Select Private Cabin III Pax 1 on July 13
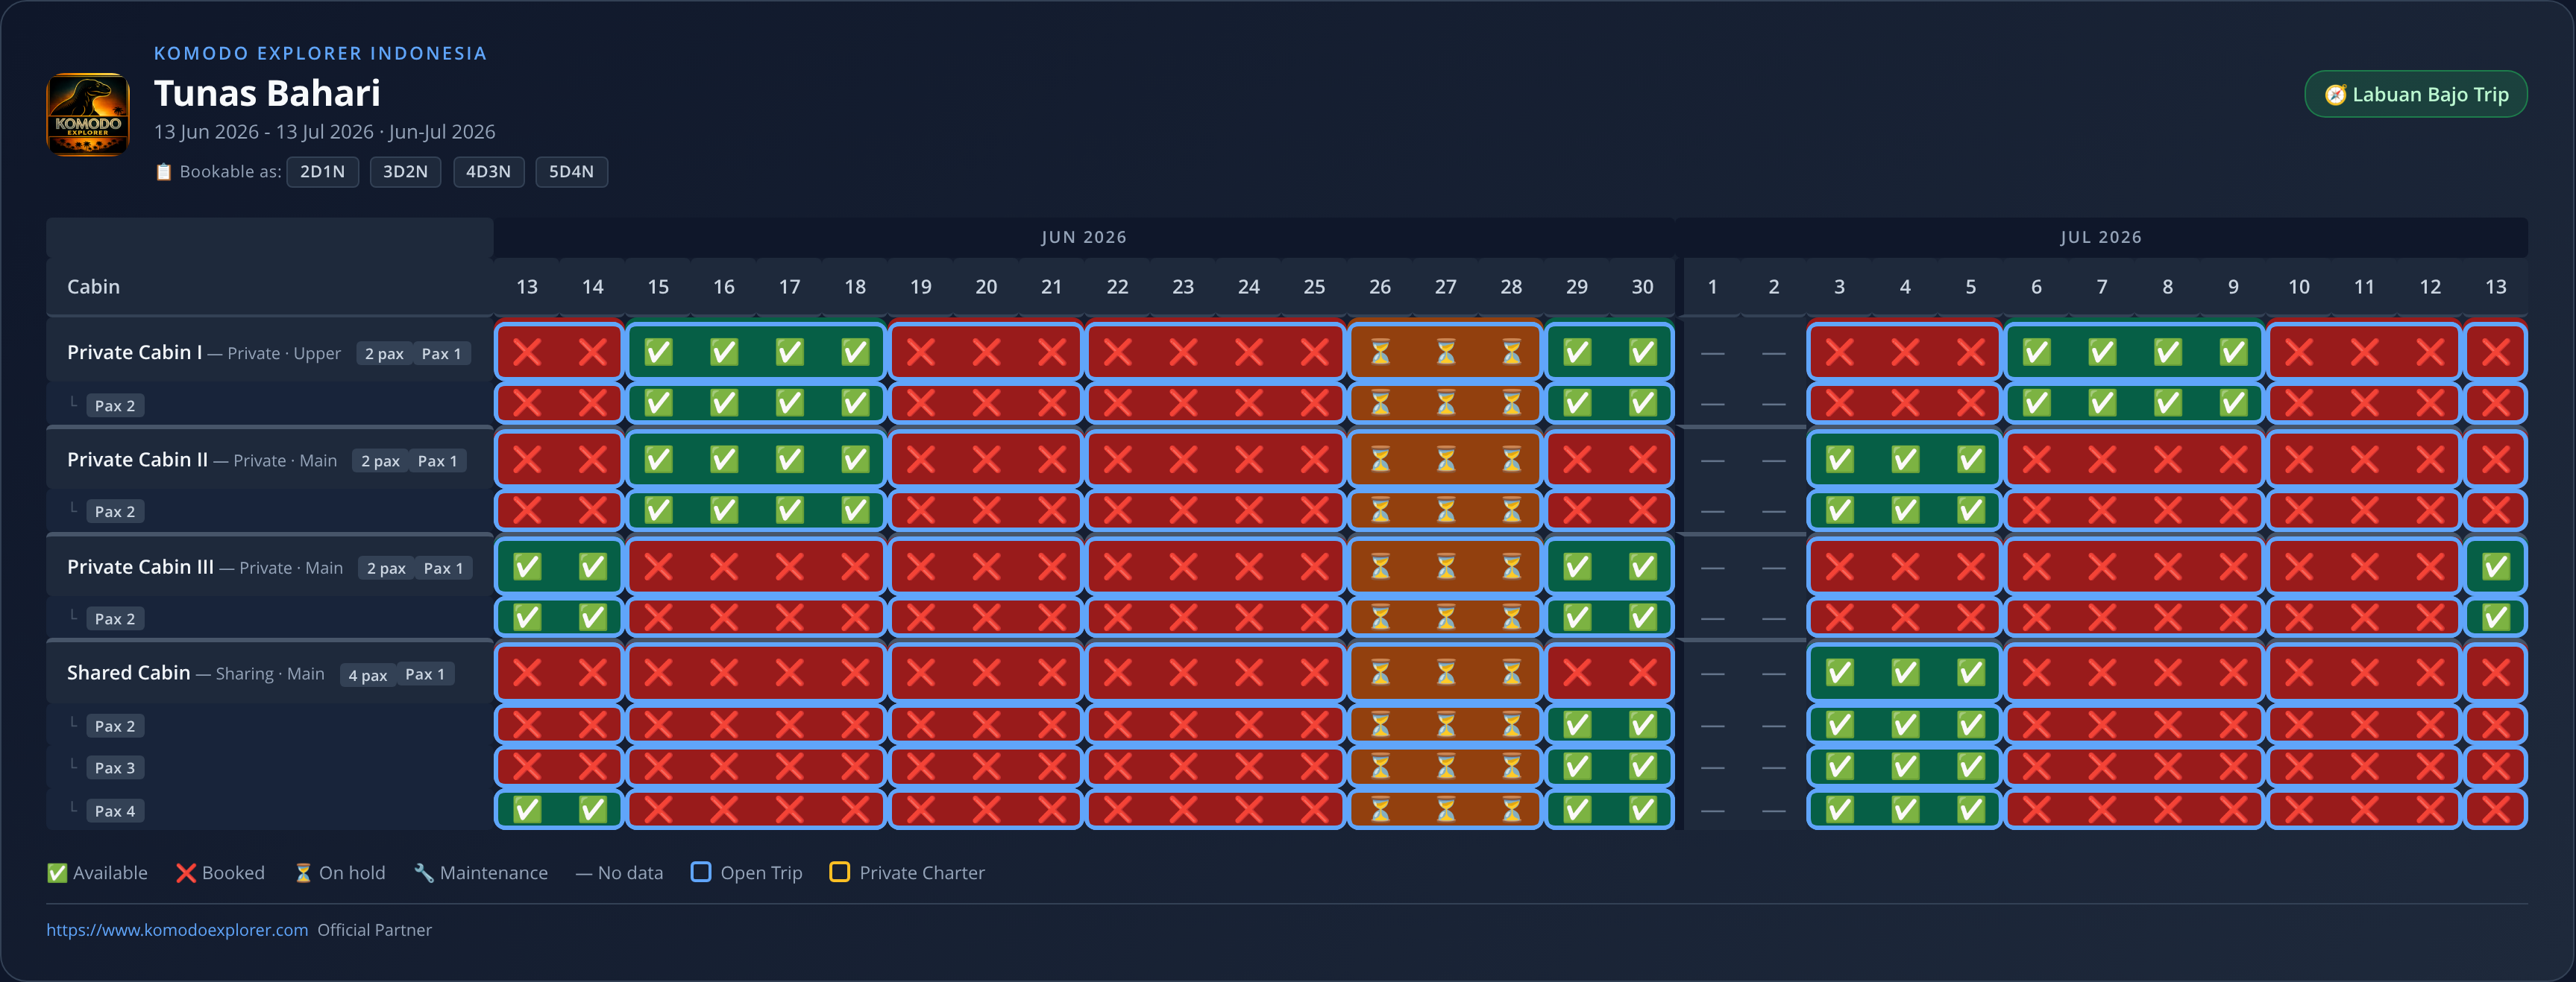 [x=2495, y=566]
